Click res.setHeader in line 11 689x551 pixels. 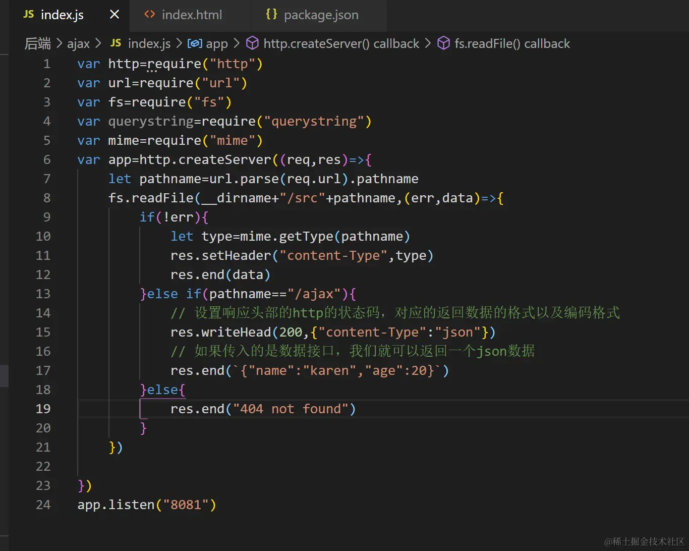coord(220,256)
